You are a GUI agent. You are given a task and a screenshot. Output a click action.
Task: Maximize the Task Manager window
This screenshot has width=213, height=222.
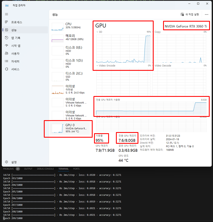coord(198,4)
